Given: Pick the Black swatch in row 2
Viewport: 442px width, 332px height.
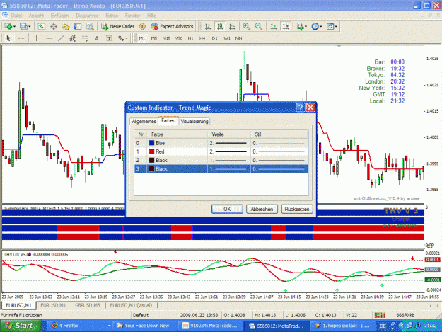Looking at the screenshot, I should click(151, 160).
